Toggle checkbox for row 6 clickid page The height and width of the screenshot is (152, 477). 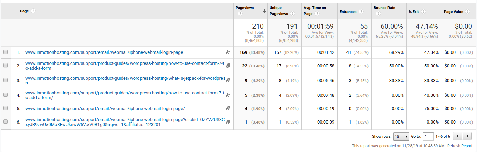(x=6, y=122)
